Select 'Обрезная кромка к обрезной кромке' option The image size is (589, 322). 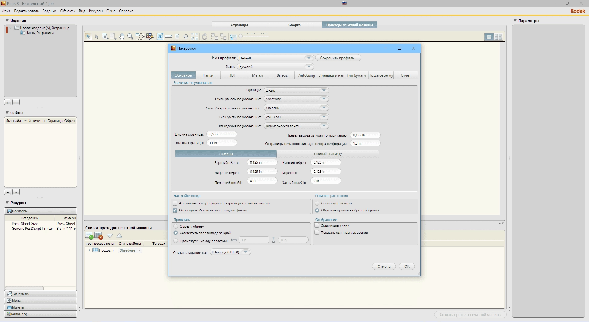(317, 210)
